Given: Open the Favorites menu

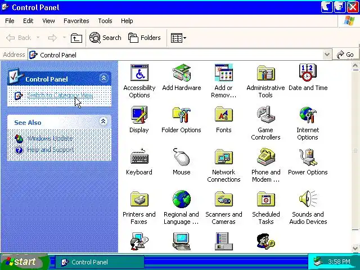Looking at the screenshot, I should click(76, 21).
